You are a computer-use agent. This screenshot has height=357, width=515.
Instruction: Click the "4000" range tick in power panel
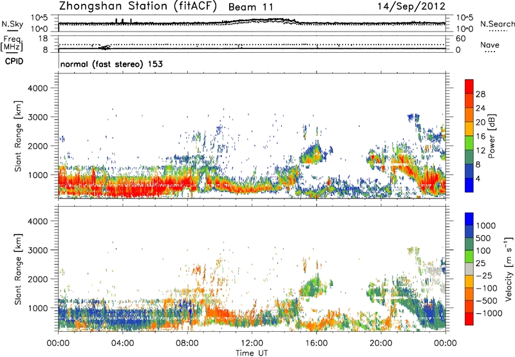pos(38,88)
